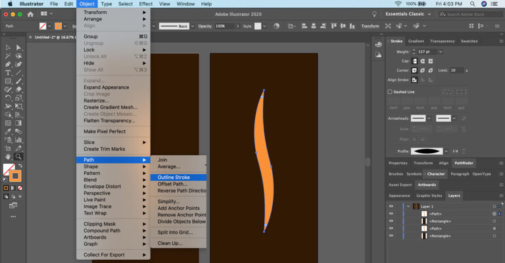
Task: Pick the Rotate tool
Action: pyautogui.click(x=8, y=98)
